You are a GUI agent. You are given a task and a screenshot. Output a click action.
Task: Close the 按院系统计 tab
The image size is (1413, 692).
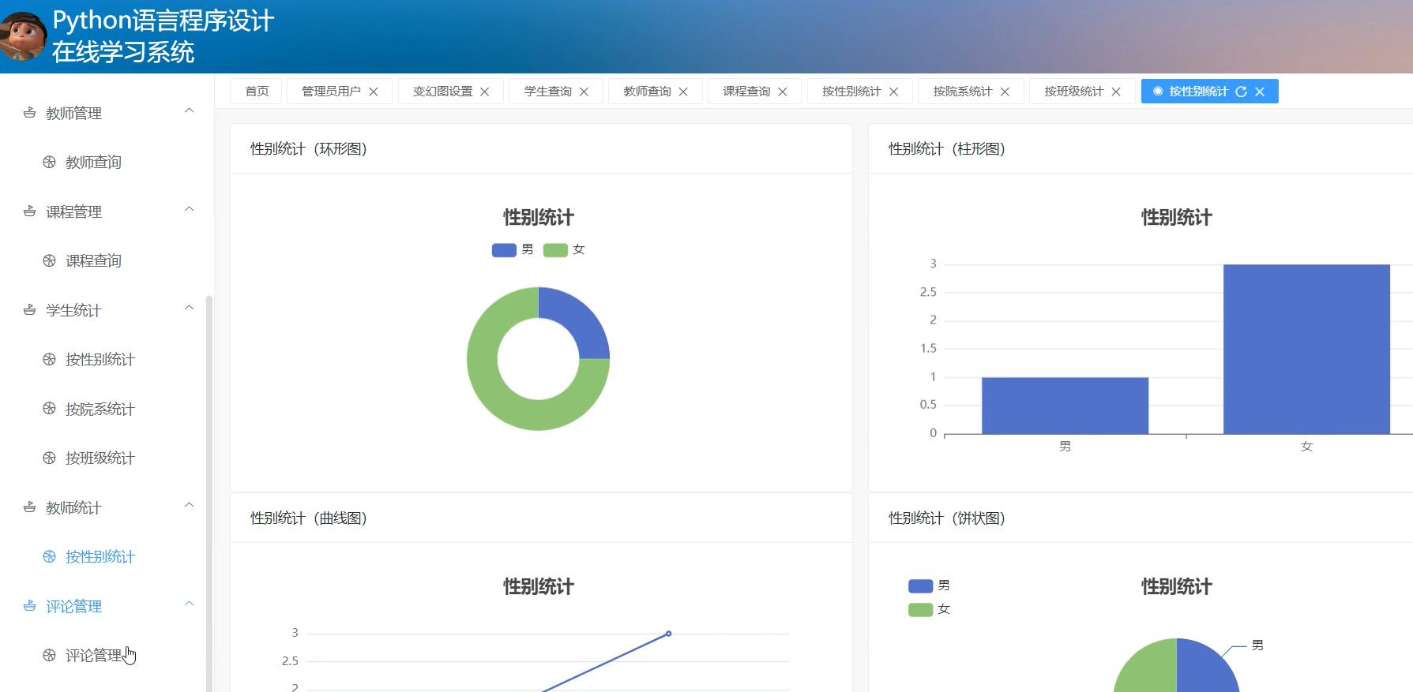click(x=1005, y=92)
